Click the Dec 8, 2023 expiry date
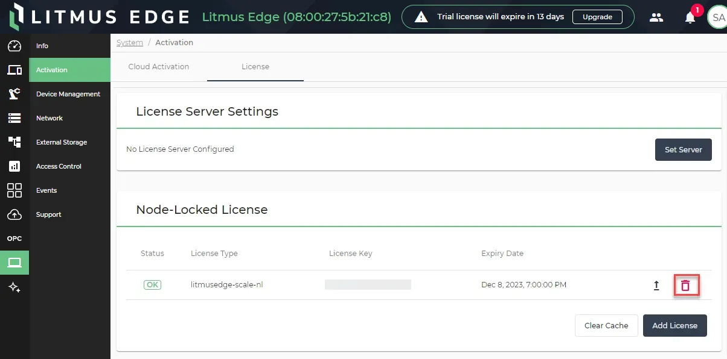The height and width of the screenshot is (359, 727). click(x=524, y=285)
